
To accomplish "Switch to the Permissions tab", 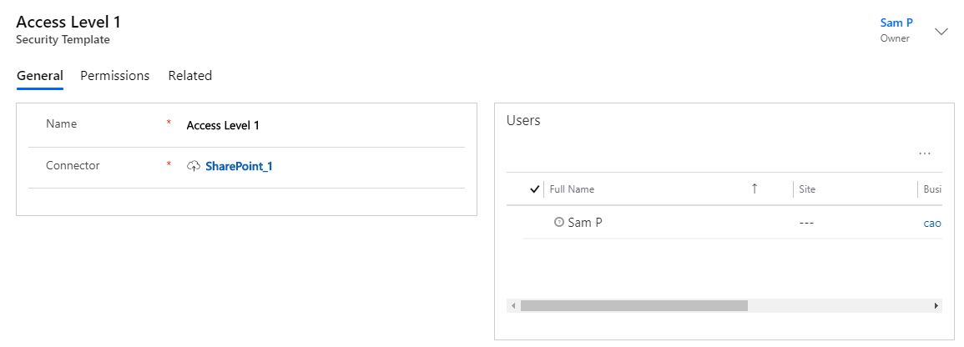I will coord(115,76).
